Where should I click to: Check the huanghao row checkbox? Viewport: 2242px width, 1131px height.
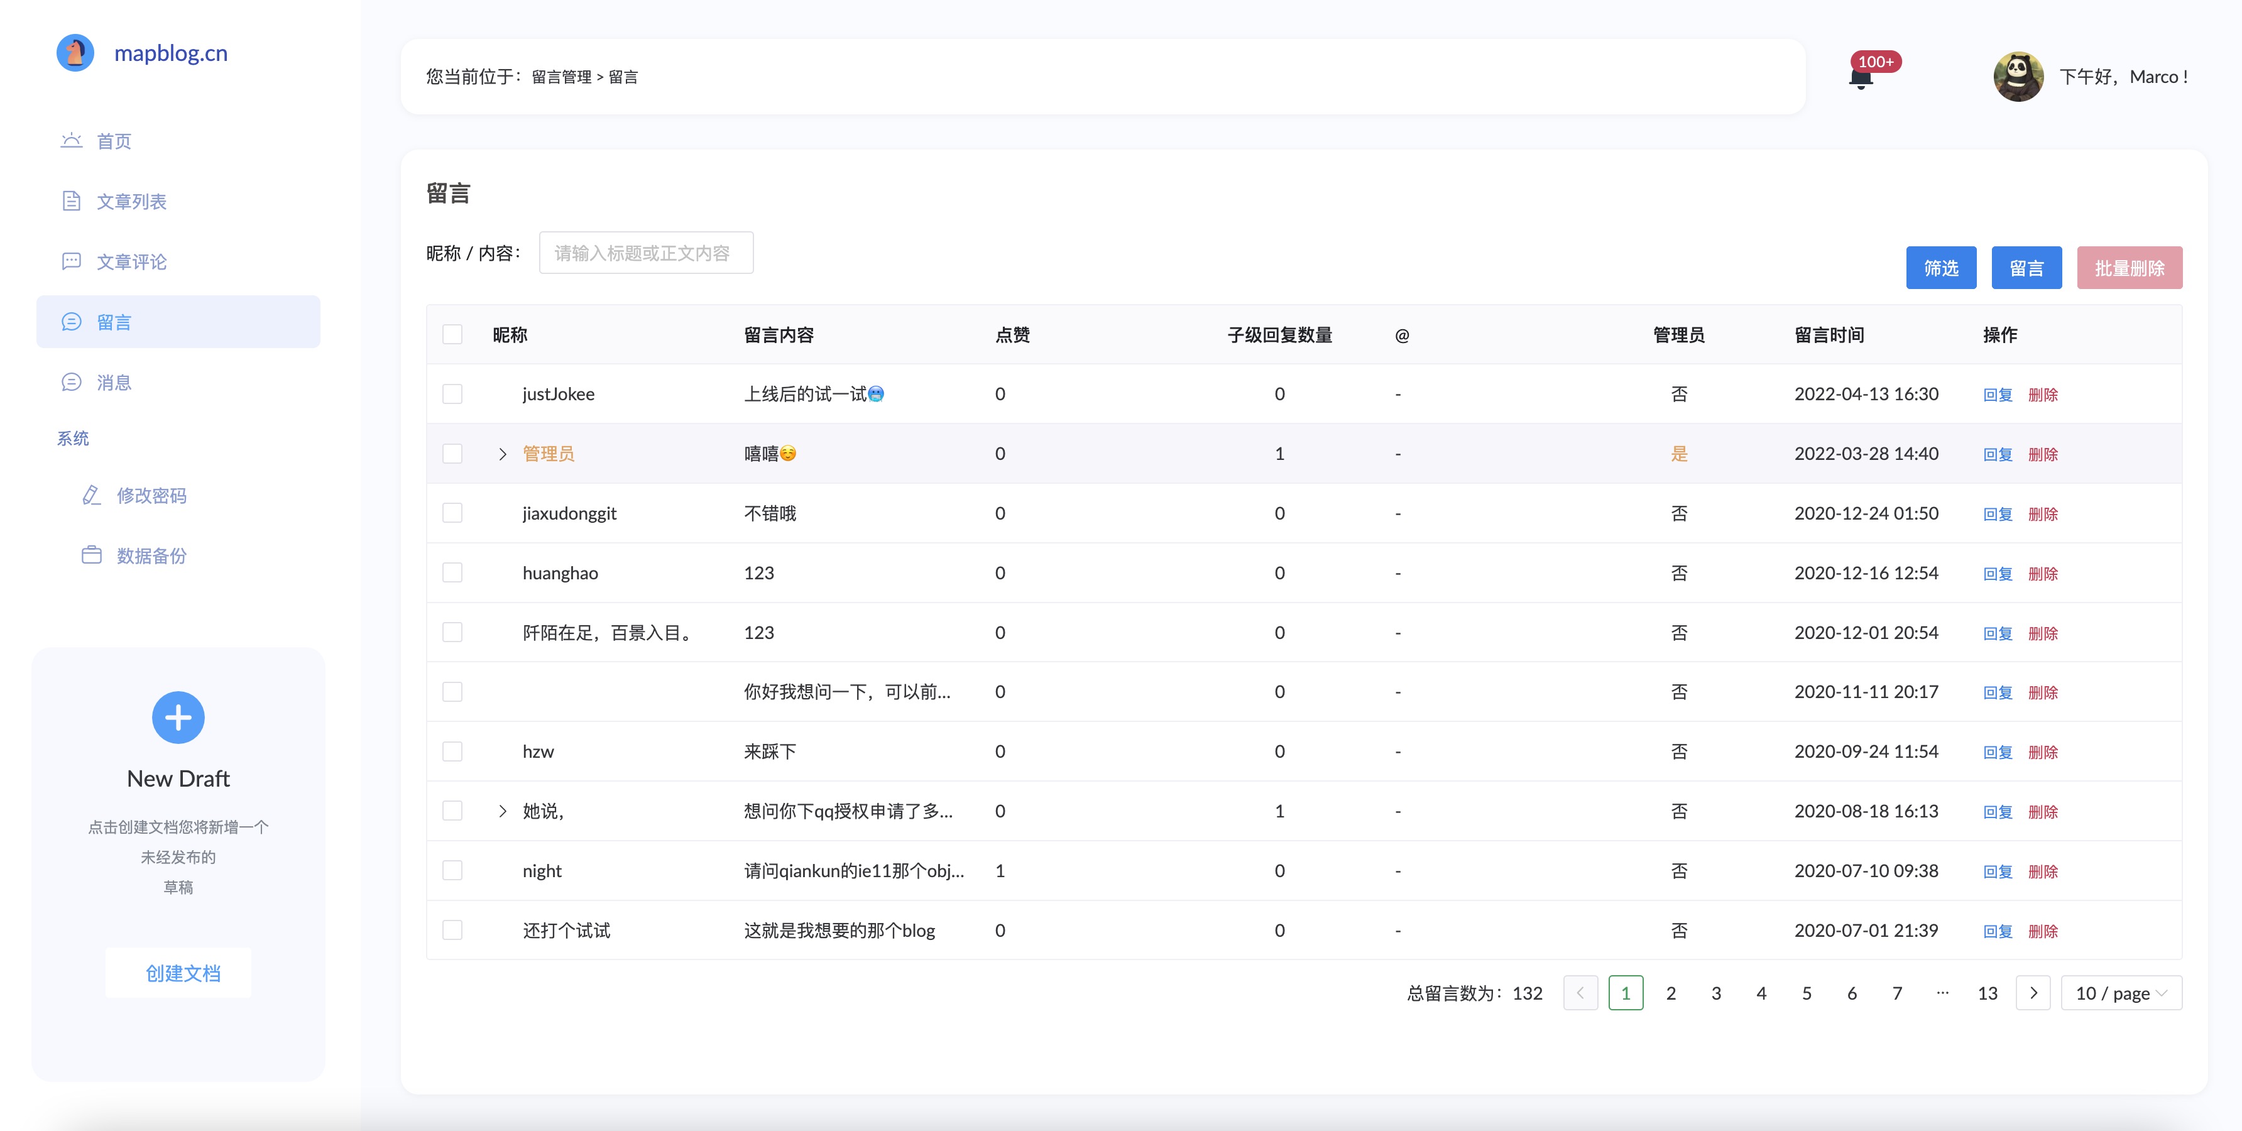452,572
